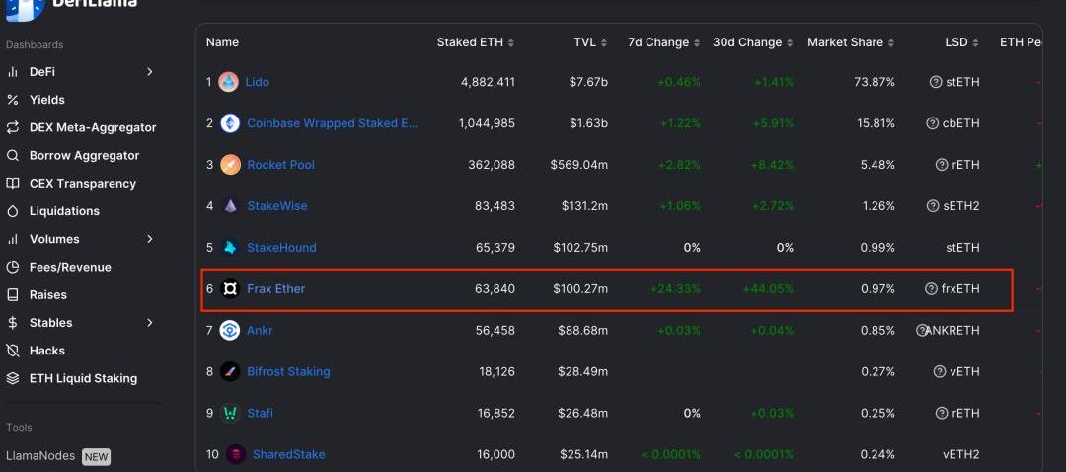Open DEX Meta-Aggregator page
Screen dimensions: 1066x472
pyautogui.click(x=93, y=127)
